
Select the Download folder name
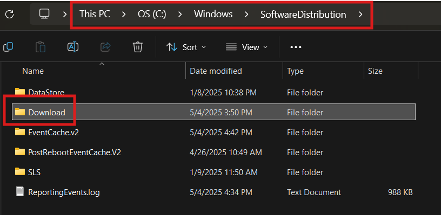click(x=46, y=112)
